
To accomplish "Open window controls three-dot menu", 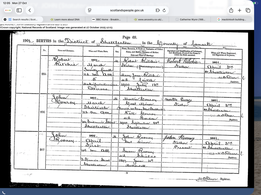I will click(x=8, y=10).
